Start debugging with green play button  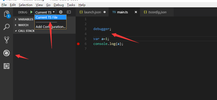(31, 12)
